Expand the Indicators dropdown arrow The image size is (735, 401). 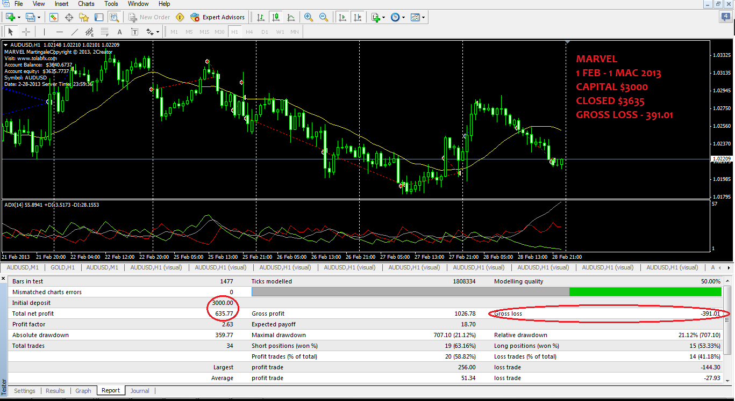[x=383, y=17]
